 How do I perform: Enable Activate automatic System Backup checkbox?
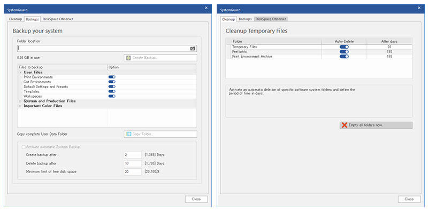(24, 147)
